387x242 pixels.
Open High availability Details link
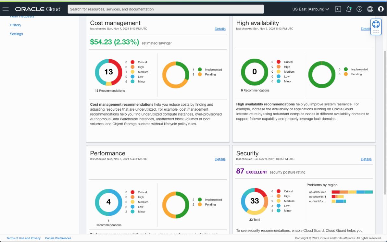click(x=366, y=29)
